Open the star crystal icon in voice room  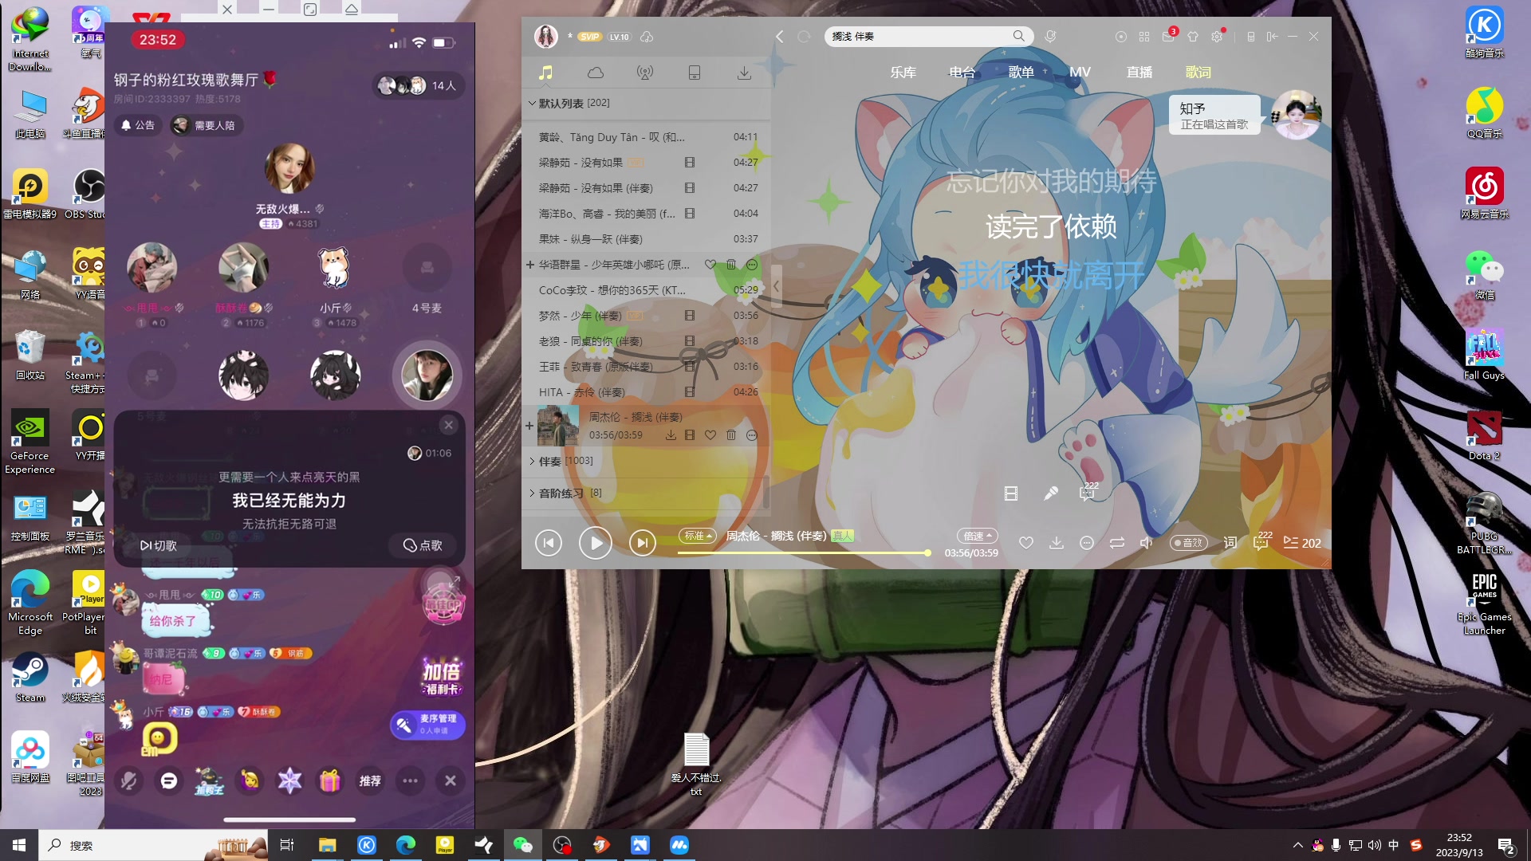pyautogui.click(x=289, y=780)
